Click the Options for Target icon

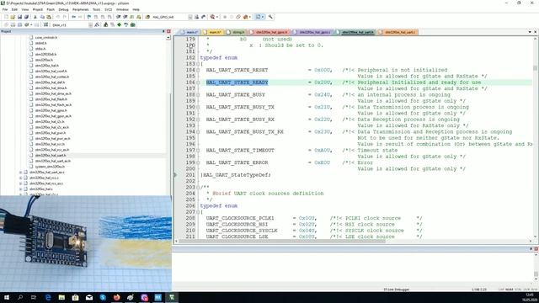tap(97, 24)
